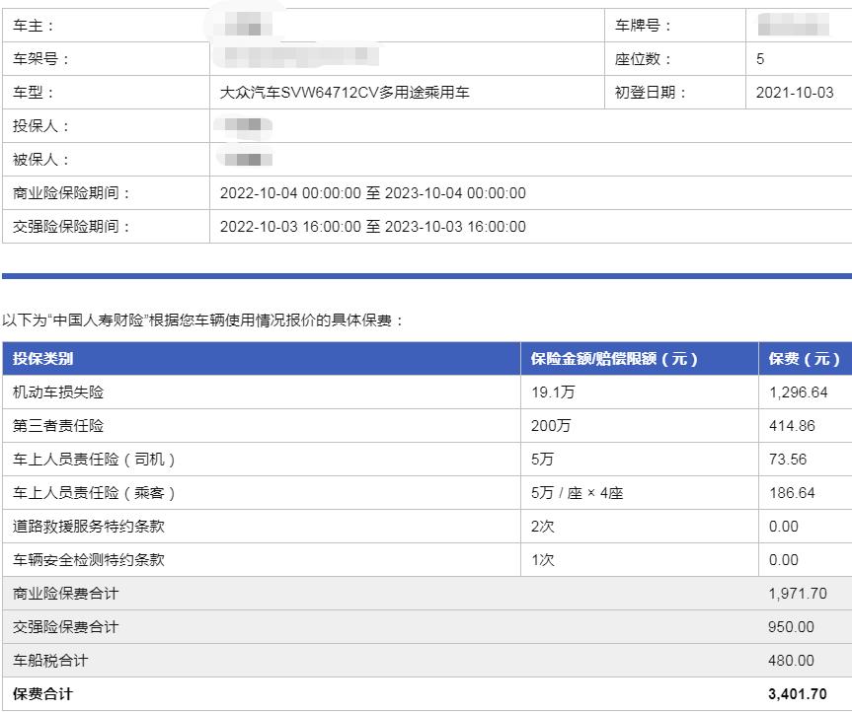This screenshot has width=852, height=712.
Task: Click the 19.1万 coverage amount
Action: (x=553, y=392)
